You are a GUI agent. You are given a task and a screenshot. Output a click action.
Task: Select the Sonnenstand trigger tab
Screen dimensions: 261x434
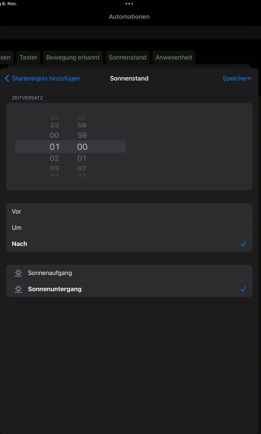point(127,58)
